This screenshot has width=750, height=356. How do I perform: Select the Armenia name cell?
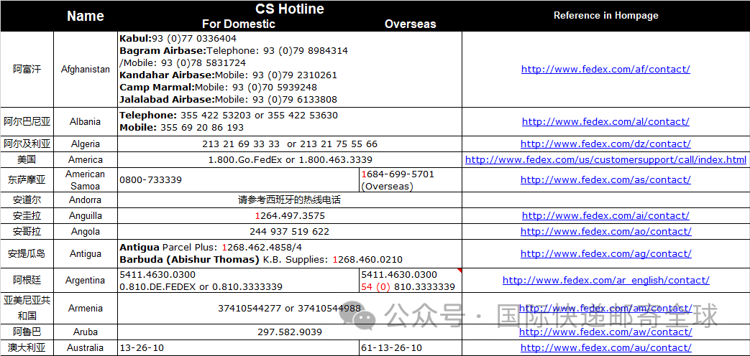[85, 309]
